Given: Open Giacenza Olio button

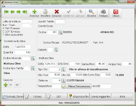Looking at the screenshot, I should [x=78, y=96].
